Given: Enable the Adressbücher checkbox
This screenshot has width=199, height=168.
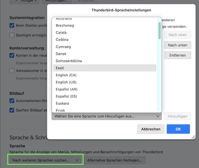Looking at the screenshot, I should click(x=12, y=71).
